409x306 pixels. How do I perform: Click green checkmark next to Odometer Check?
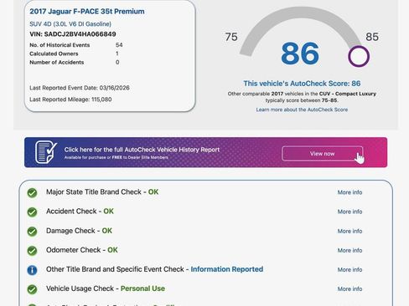point(32,251)
